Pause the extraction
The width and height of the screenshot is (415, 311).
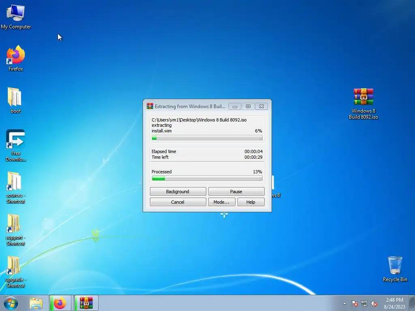point(236,191)
